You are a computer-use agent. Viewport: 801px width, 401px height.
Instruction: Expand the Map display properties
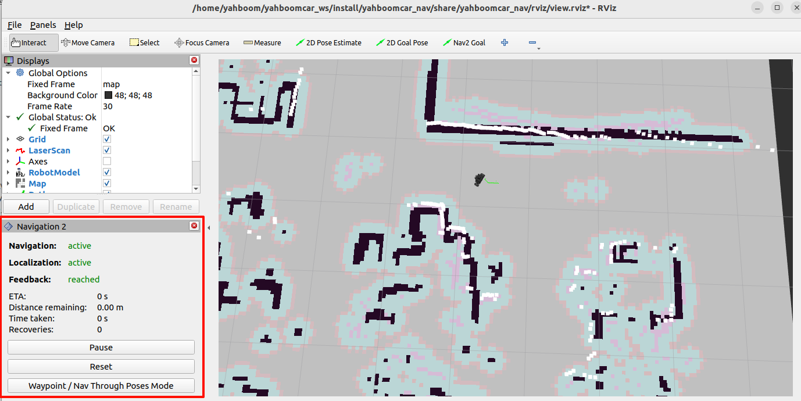tap(8, 183)
